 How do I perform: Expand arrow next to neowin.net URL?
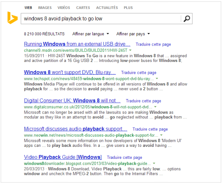coord(161,135)
